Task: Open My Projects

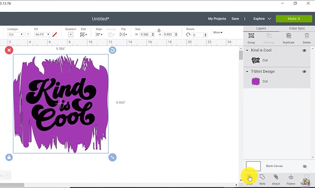Action: click(217, 18)
